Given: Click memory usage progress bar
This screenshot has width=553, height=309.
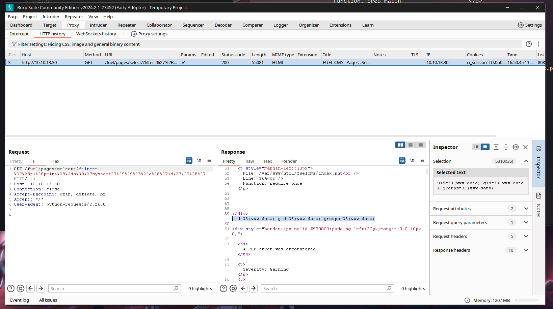Looking at the screenshot, I should pos(526,300).
